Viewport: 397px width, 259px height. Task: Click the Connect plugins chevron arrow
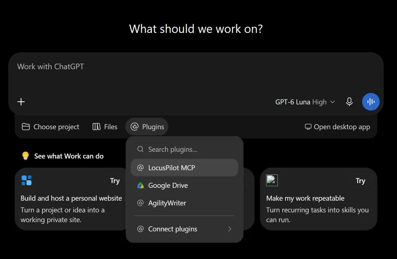(x=230, y=229)
